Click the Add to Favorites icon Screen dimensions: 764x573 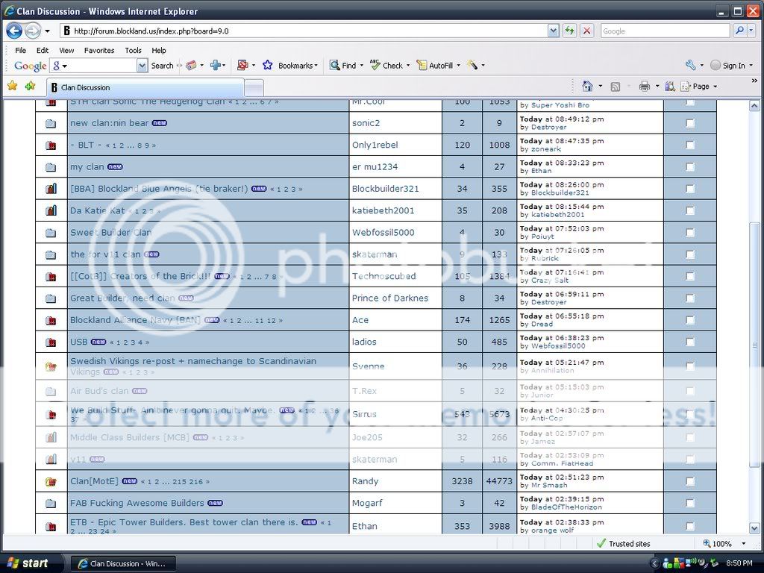[x=30, y=87]
